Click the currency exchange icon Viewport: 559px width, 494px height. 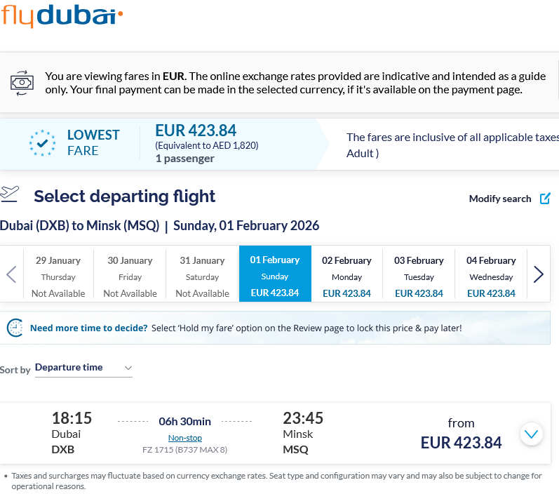coord(22,82)
